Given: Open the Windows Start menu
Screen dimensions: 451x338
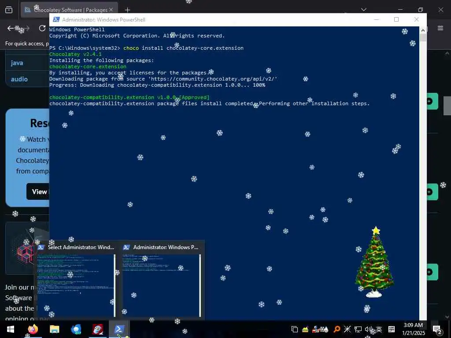Looking at the screenshot, I should tap(11, 329).
